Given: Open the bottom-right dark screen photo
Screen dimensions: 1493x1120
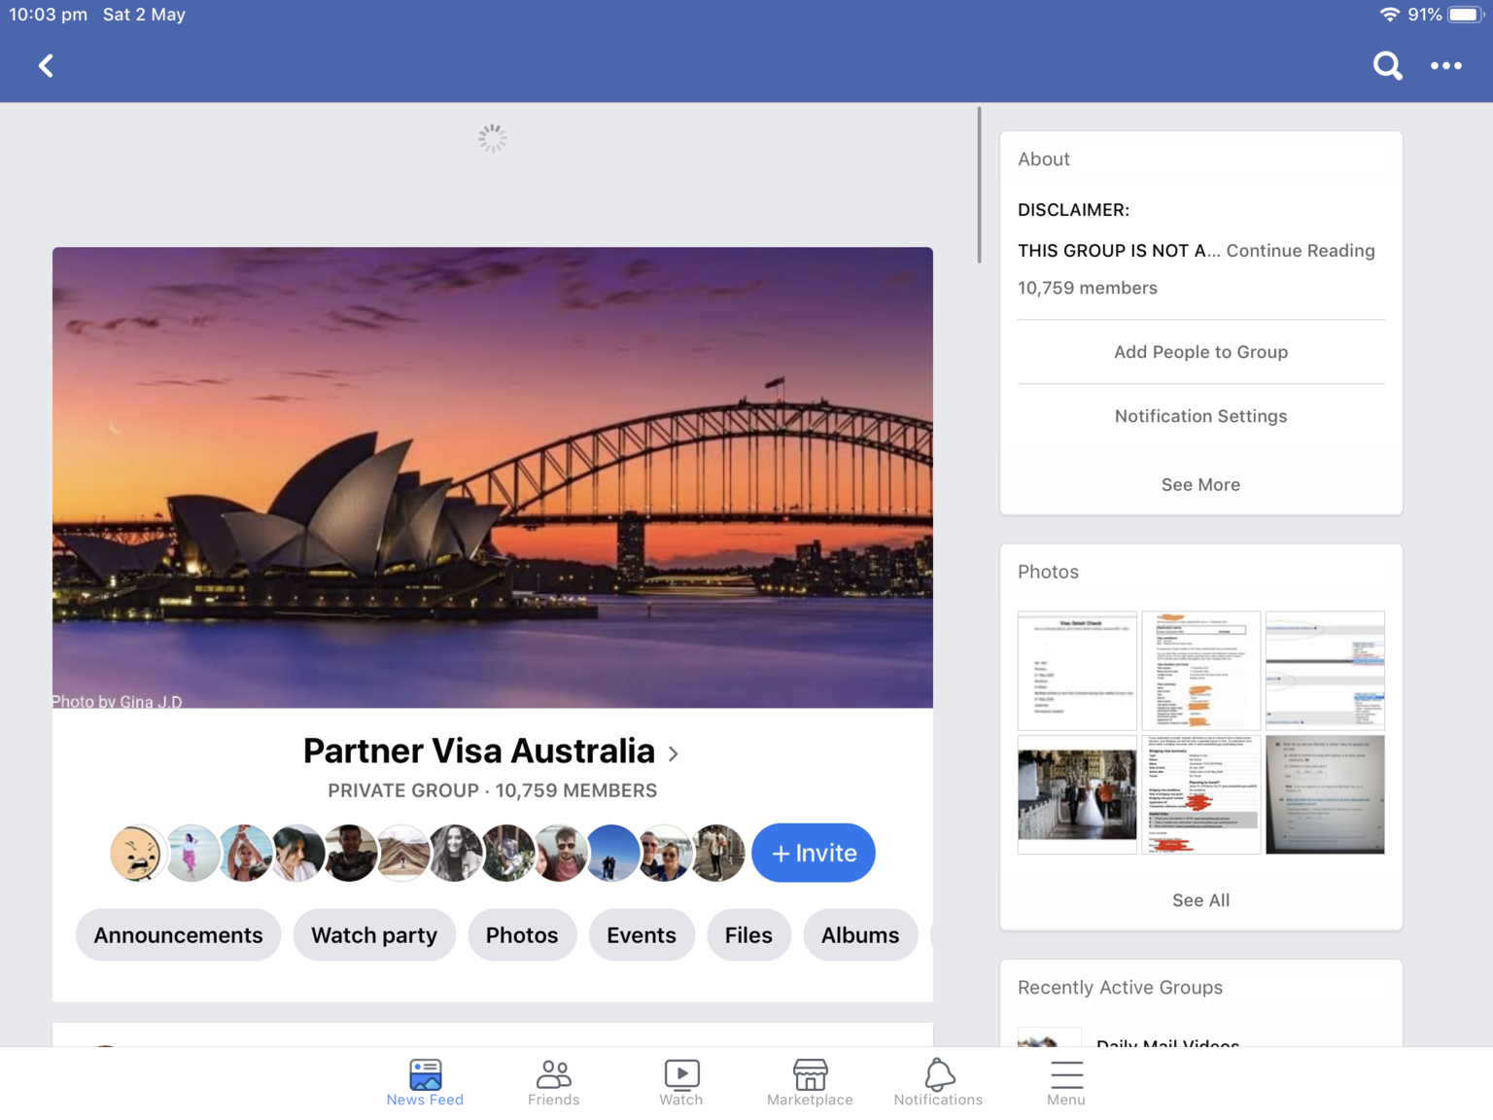Looking at the screenshot, I should click(1325, 794).
